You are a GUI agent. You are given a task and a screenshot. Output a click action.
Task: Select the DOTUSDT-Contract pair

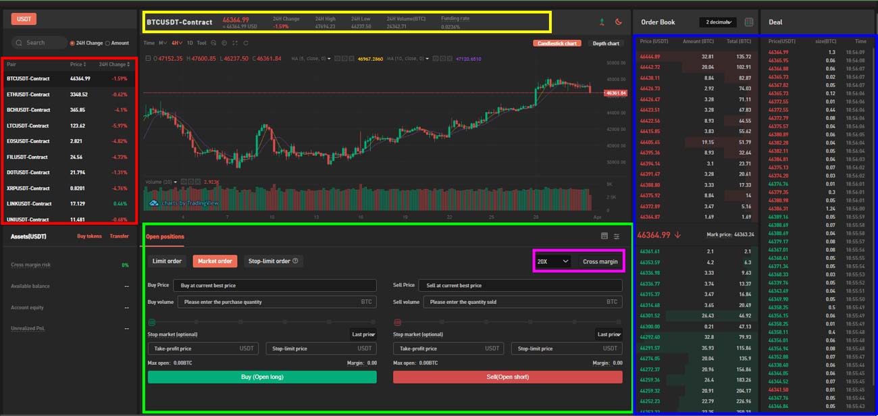69,173
